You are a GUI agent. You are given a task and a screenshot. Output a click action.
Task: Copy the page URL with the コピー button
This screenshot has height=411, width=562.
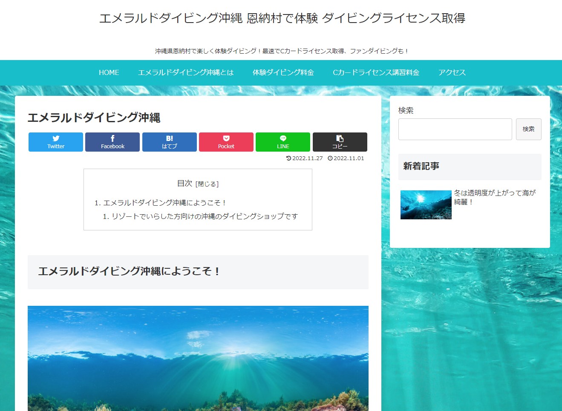pos(340,142)
